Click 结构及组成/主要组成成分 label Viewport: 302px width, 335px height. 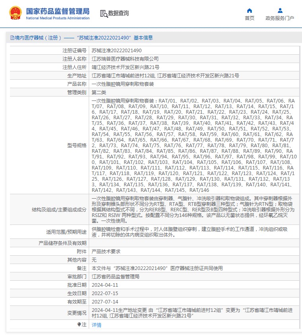click(x=59, y=210)
